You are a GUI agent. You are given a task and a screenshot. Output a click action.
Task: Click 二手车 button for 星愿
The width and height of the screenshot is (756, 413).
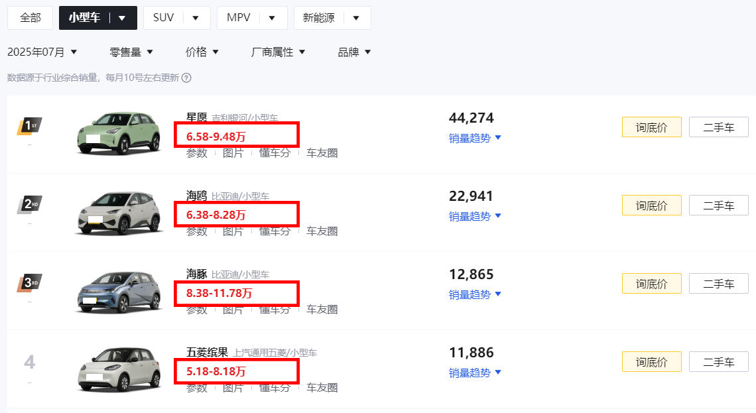718,127
